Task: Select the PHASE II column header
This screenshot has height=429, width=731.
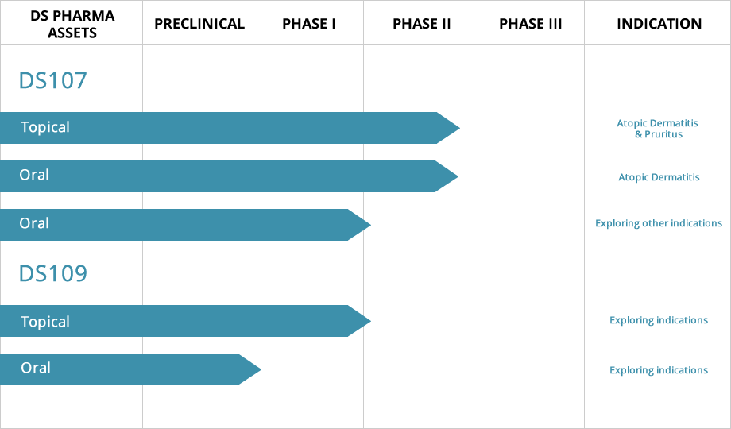Action: [x=421, y=23]
